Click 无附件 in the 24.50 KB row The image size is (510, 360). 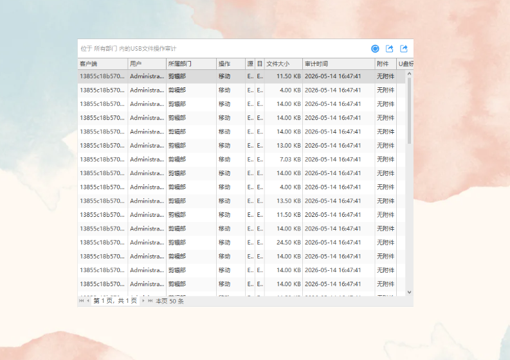[x=385, y=243]
